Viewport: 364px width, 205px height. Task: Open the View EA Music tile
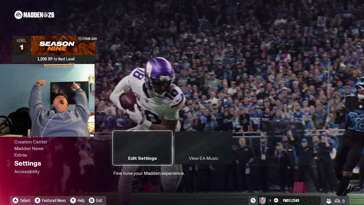coord(204,148)
